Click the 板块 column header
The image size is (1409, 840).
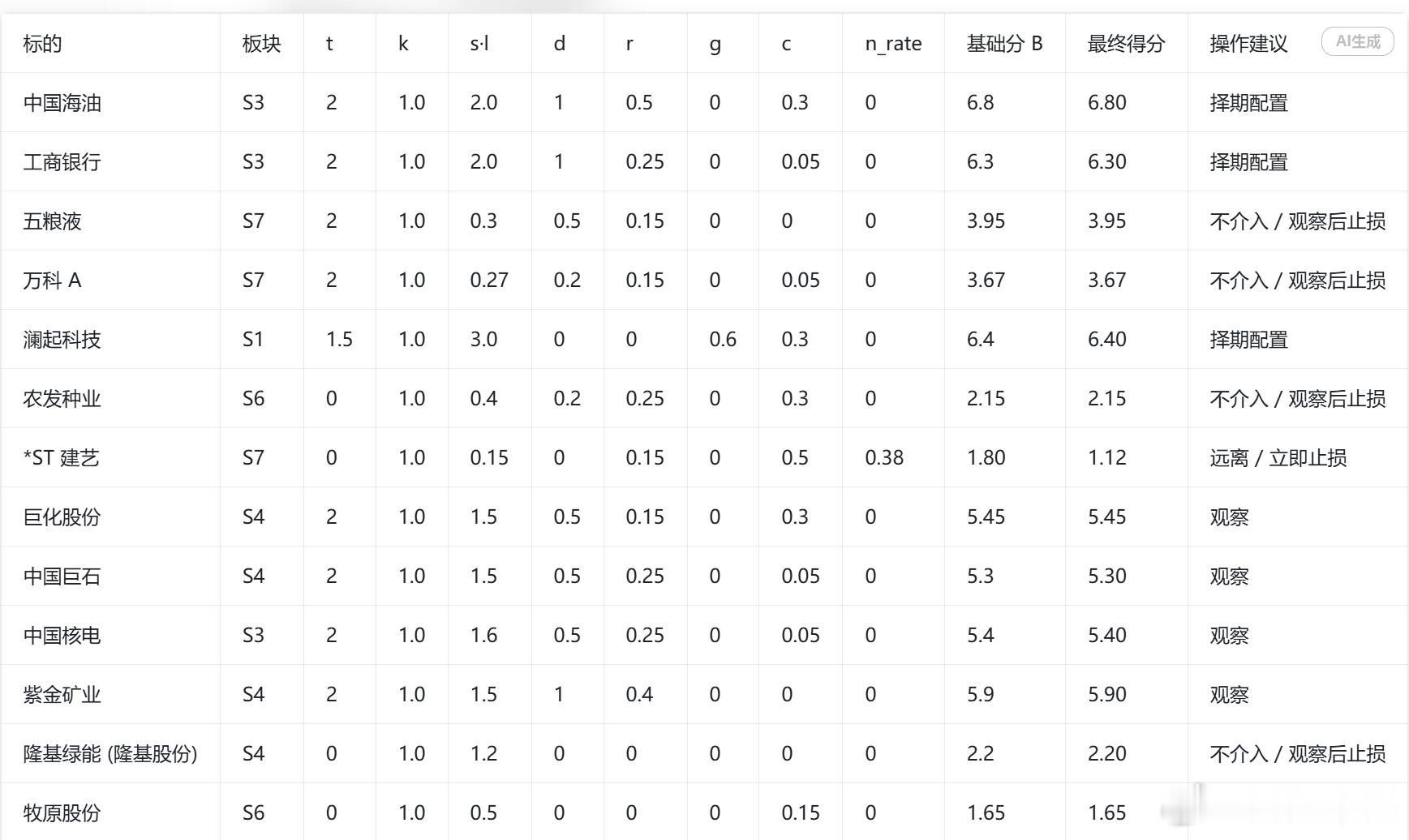[x=261, y=44]
